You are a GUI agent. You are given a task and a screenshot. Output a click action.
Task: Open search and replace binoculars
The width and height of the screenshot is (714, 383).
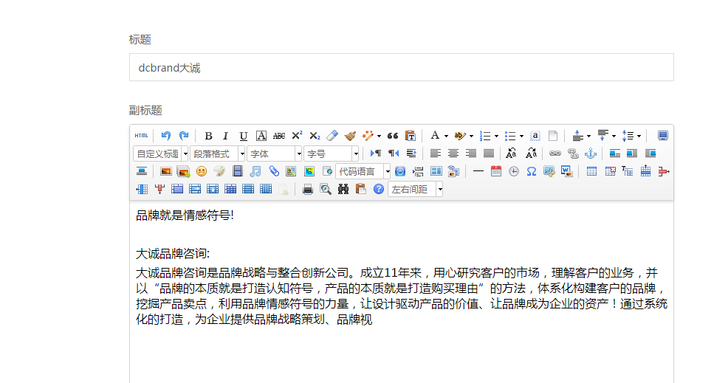(x=343, y=189)
